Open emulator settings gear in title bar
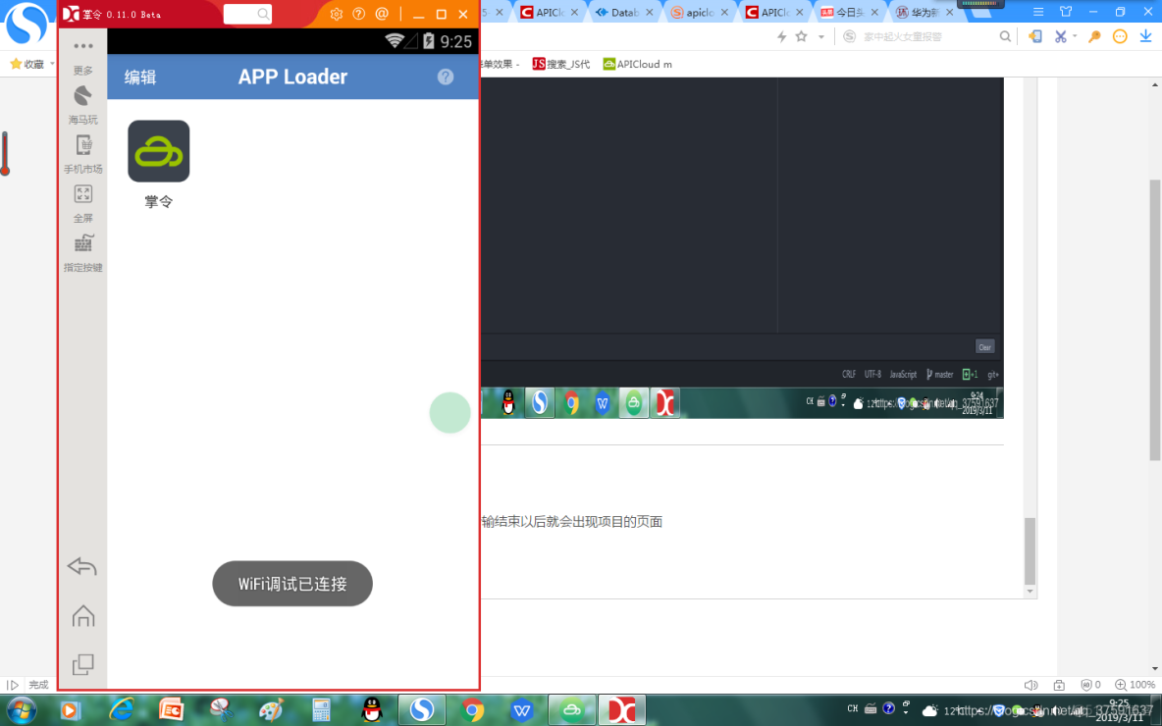The height and width of the screenshot is (726, 1162). (x=337, y=14)
